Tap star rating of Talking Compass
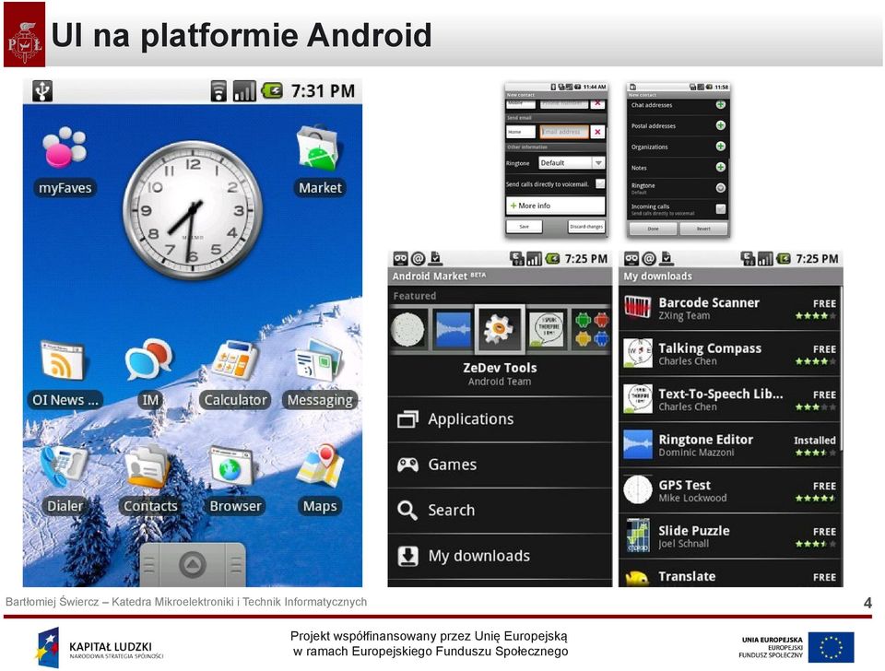885x671 pixels. pos(815,361)
